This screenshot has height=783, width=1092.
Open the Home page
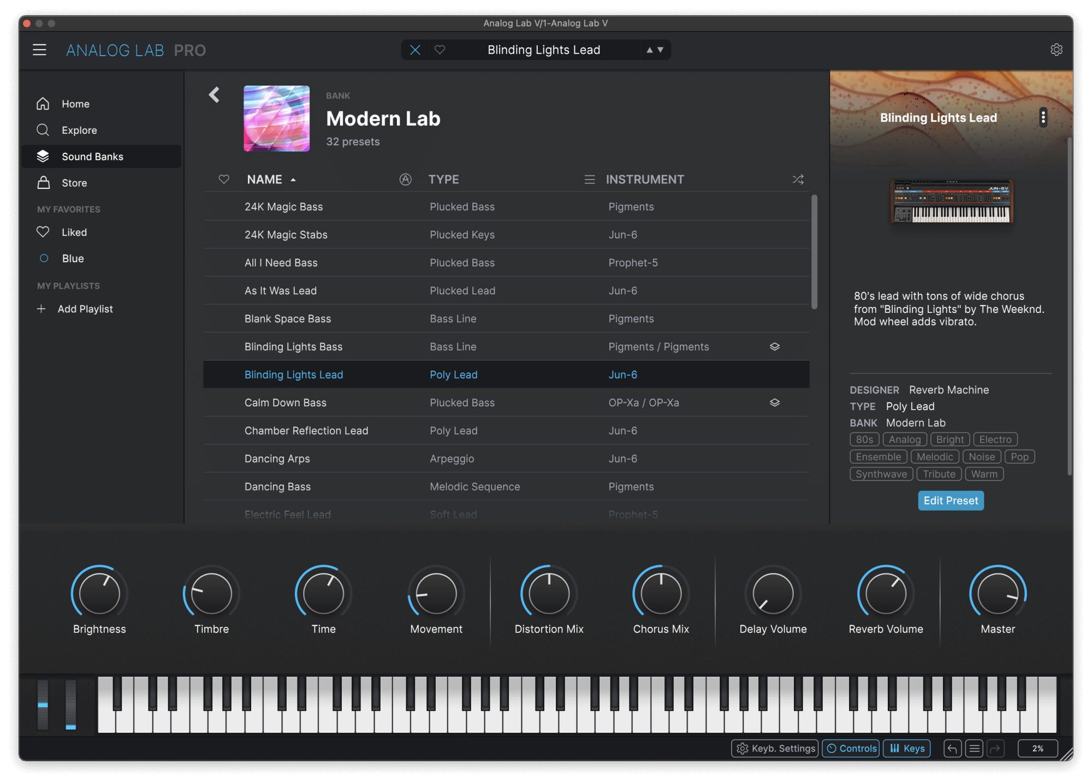[x=101, y=104]
